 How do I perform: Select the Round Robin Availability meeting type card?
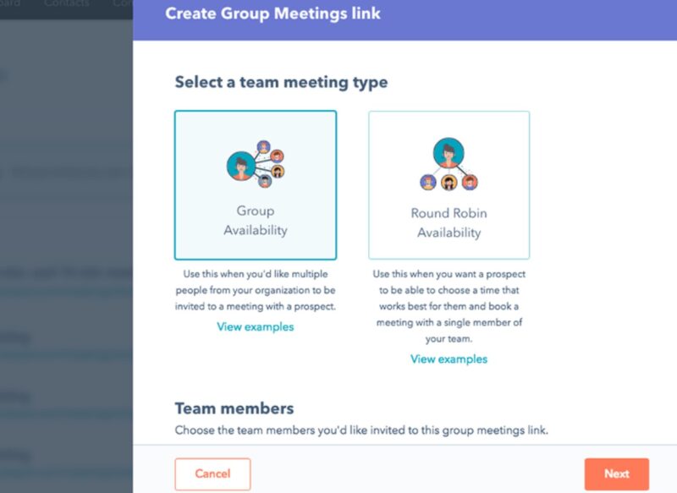tap(449, 185)
